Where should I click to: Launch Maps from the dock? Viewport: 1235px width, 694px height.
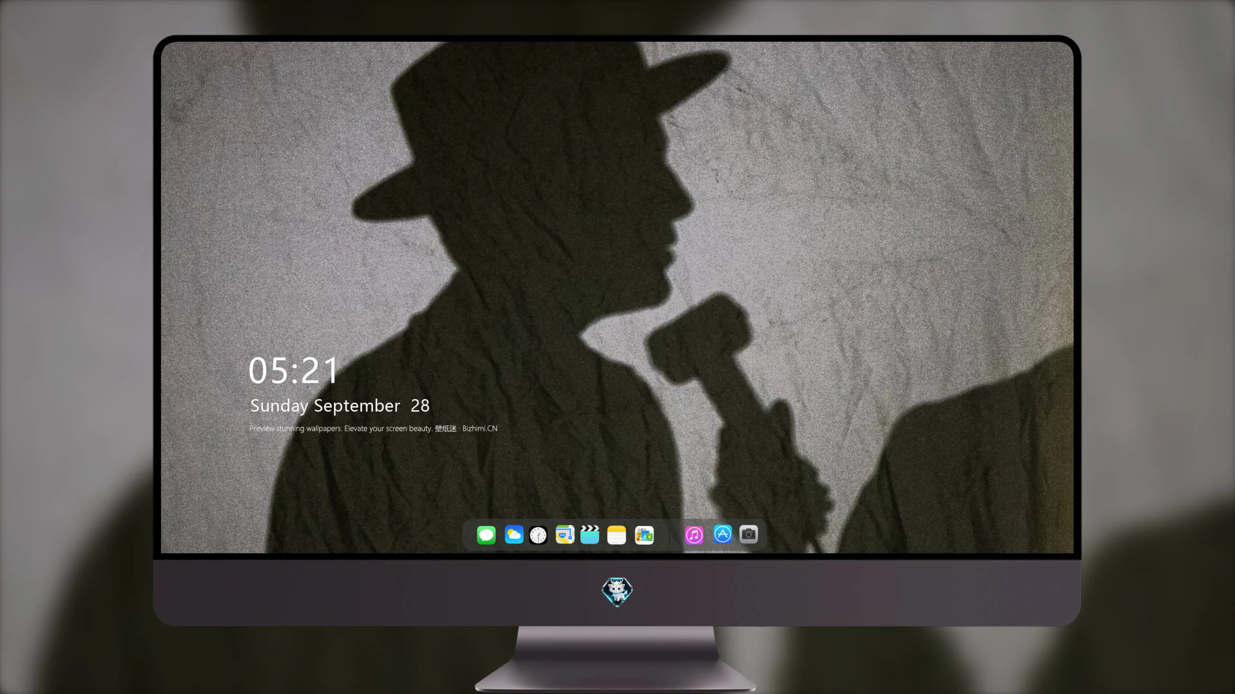pyautogui.click(x=565, y=535)
